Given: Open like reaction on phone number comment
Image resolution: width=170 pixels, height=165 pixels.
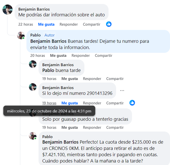Looking at the screenshot, I should click(132, 103).
